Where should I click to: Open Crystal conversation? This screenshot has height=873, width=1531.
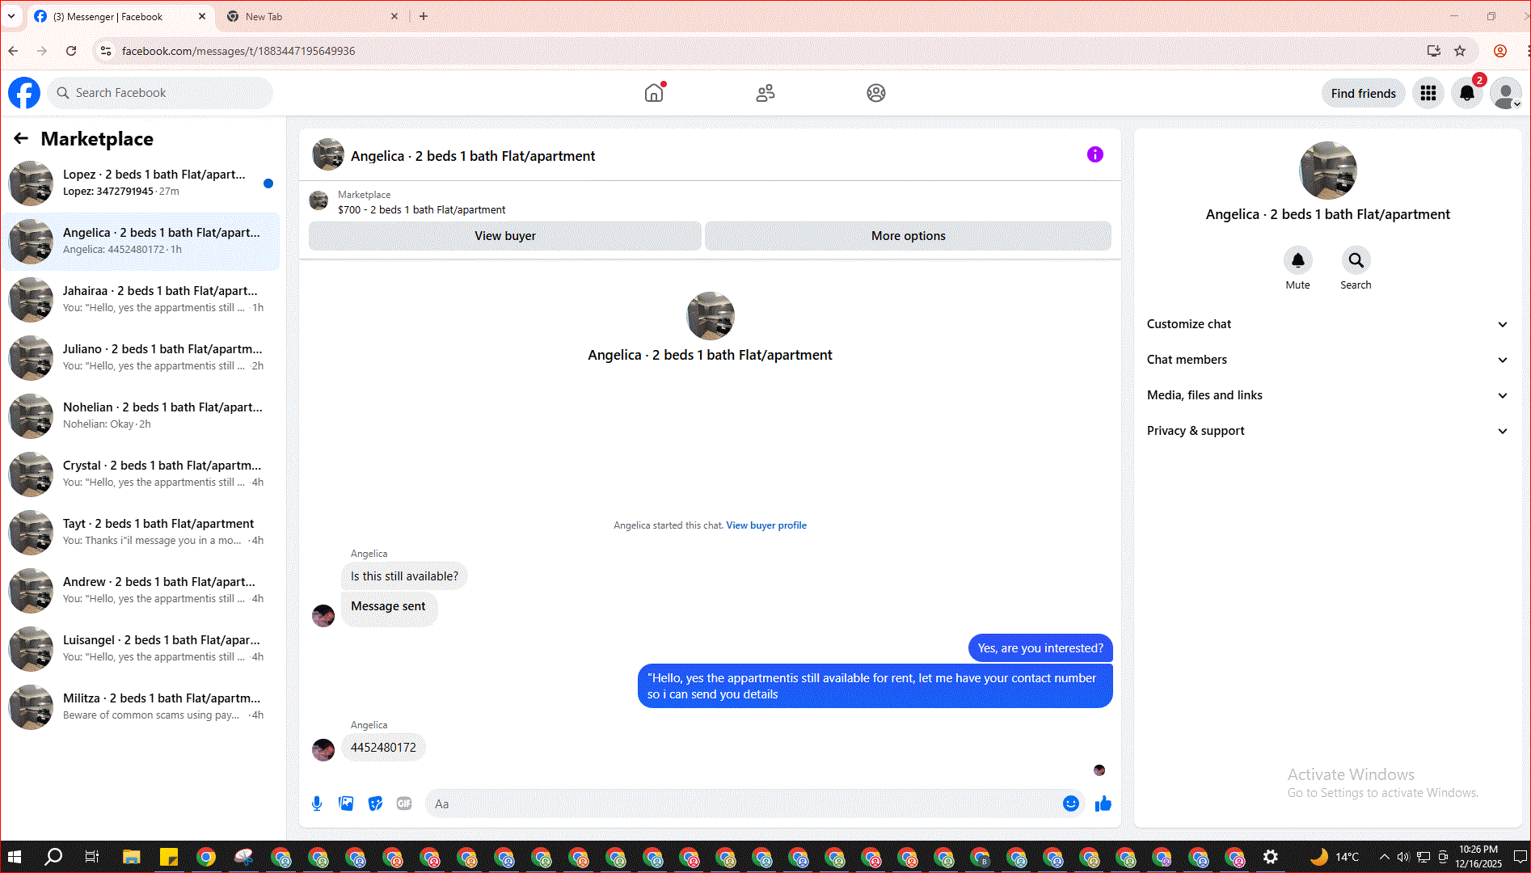tap(142, 474)
